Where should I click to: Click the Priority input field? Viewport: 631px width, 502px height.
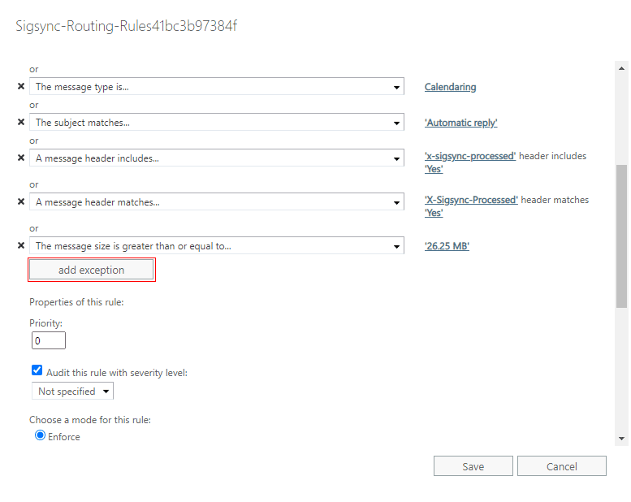pyautogui.click(x=49, y=340)
